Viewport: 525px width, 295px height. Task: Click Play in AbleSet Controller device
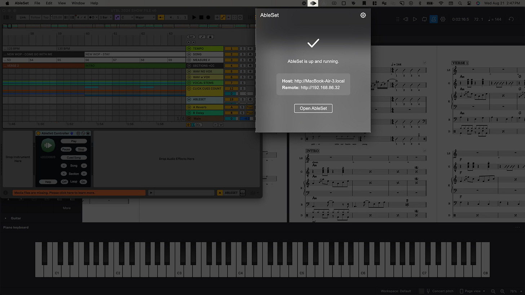(x=74, y=141)
